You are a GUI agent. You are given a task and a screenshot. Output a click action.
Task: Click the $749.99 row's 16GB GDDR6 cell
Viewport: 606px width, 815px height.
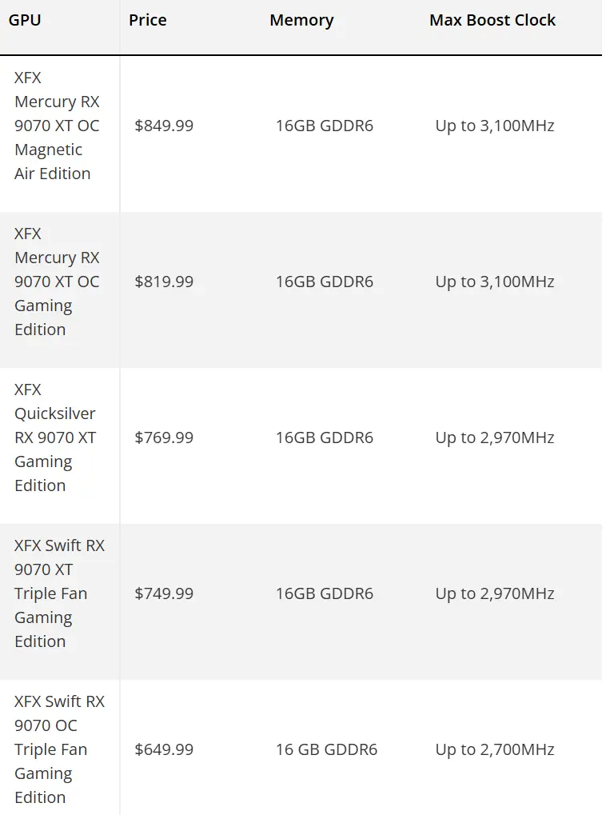click(325, 593)
